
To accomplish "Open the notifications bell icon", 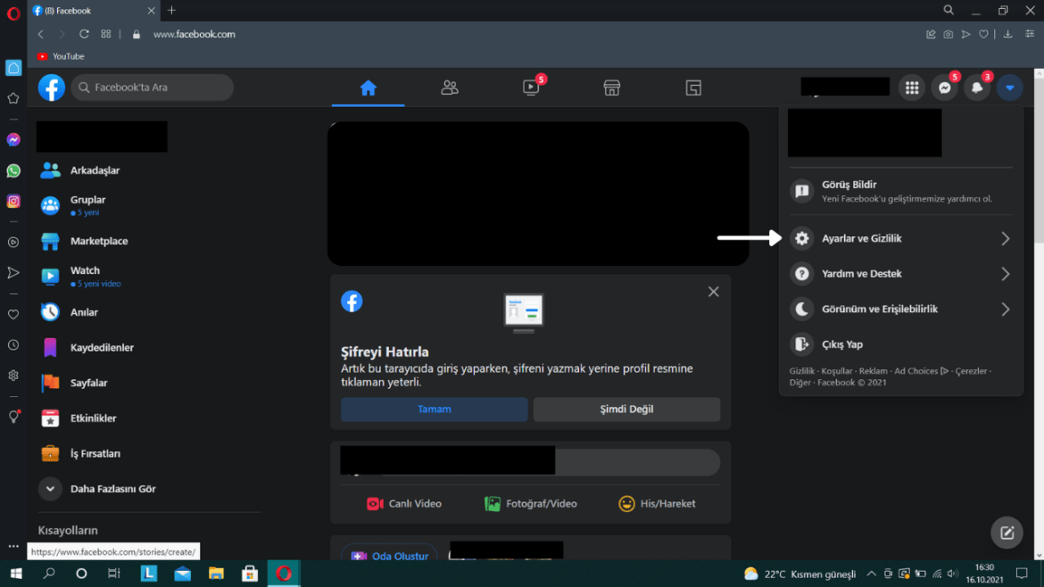I will pos(977,87).
